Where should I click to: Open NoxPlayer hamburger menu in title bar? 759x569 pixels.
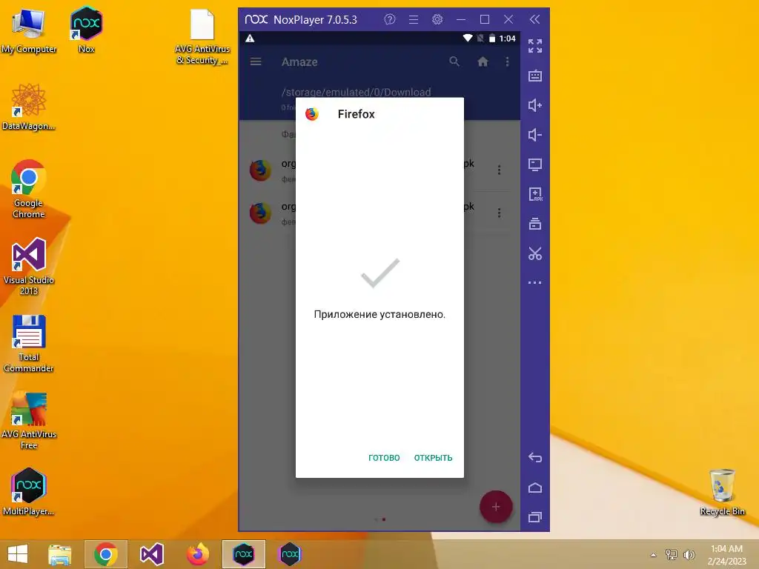coord(414,19)
